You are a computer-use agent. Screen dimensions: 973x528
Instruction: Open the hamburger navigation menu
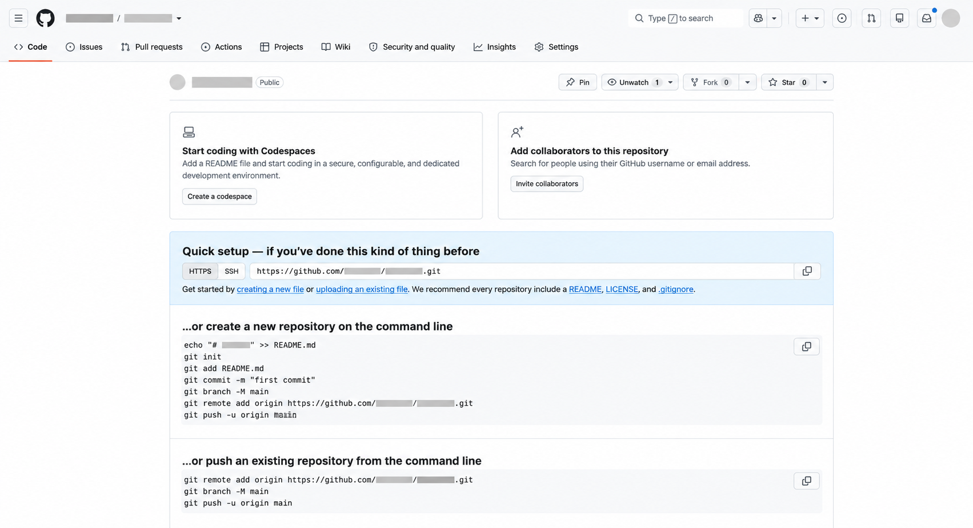[x=18, y=18]
